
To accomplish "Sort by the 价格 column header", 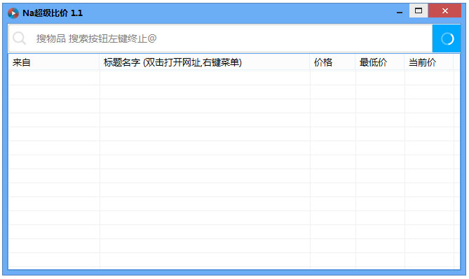I will (332, 62).
